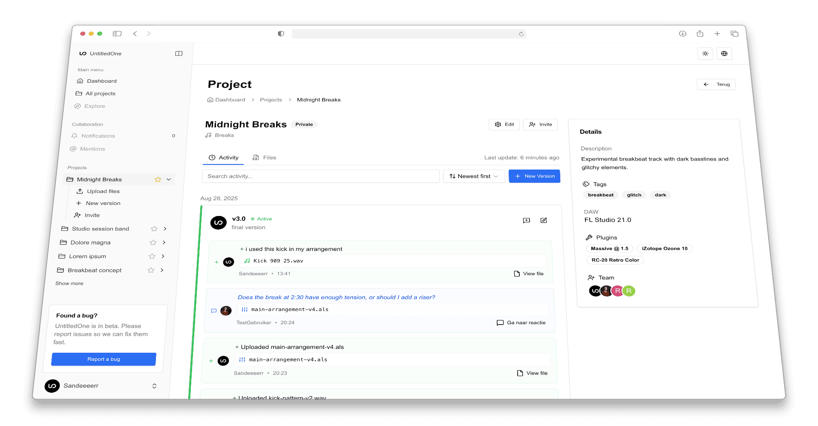Viewport: 818px width, 426px height.
Task: Collapse the sidebar with the panel icon
Action: (179, 53)
